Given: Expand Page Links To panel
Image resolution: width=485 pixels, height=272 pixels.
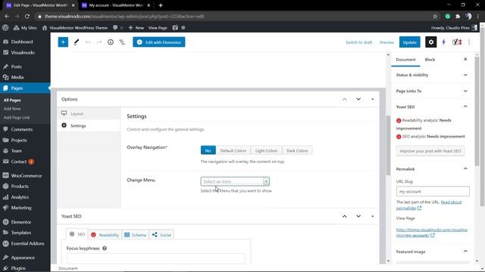Looking at the screenshot, I should click(x=431, y=91).
